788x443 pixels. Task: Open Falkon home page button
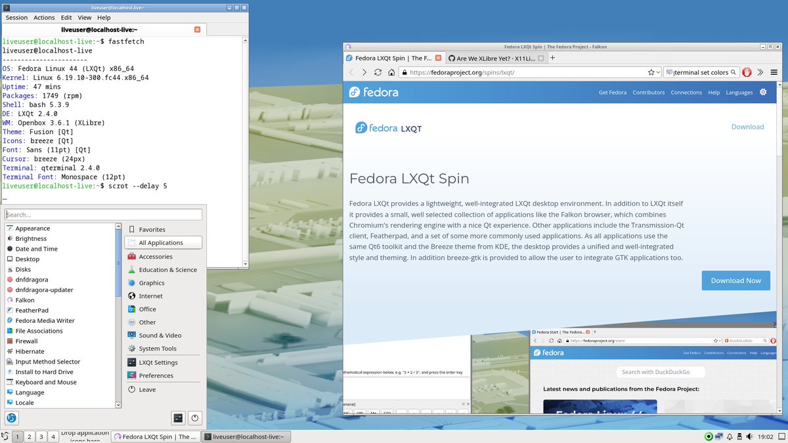click(391, 72)
